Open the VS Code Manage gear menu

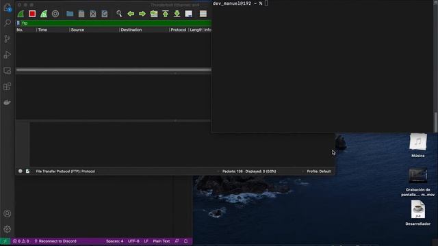[8, 230]
